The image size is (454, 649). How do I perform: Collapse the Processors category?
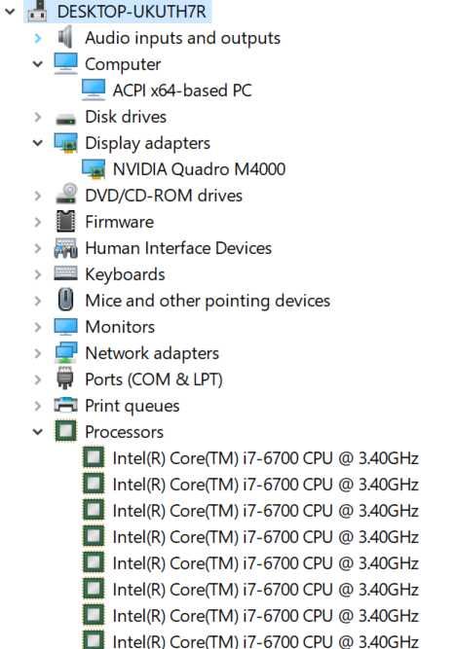38,432
